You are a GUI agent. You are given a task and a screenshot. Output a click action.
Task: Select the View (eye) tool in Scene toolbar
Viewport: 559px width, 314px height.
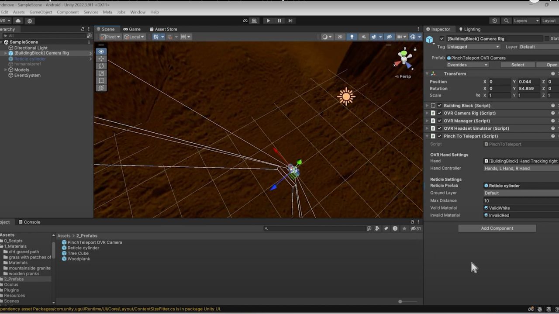pyautogui.click(x=101, y=52)
